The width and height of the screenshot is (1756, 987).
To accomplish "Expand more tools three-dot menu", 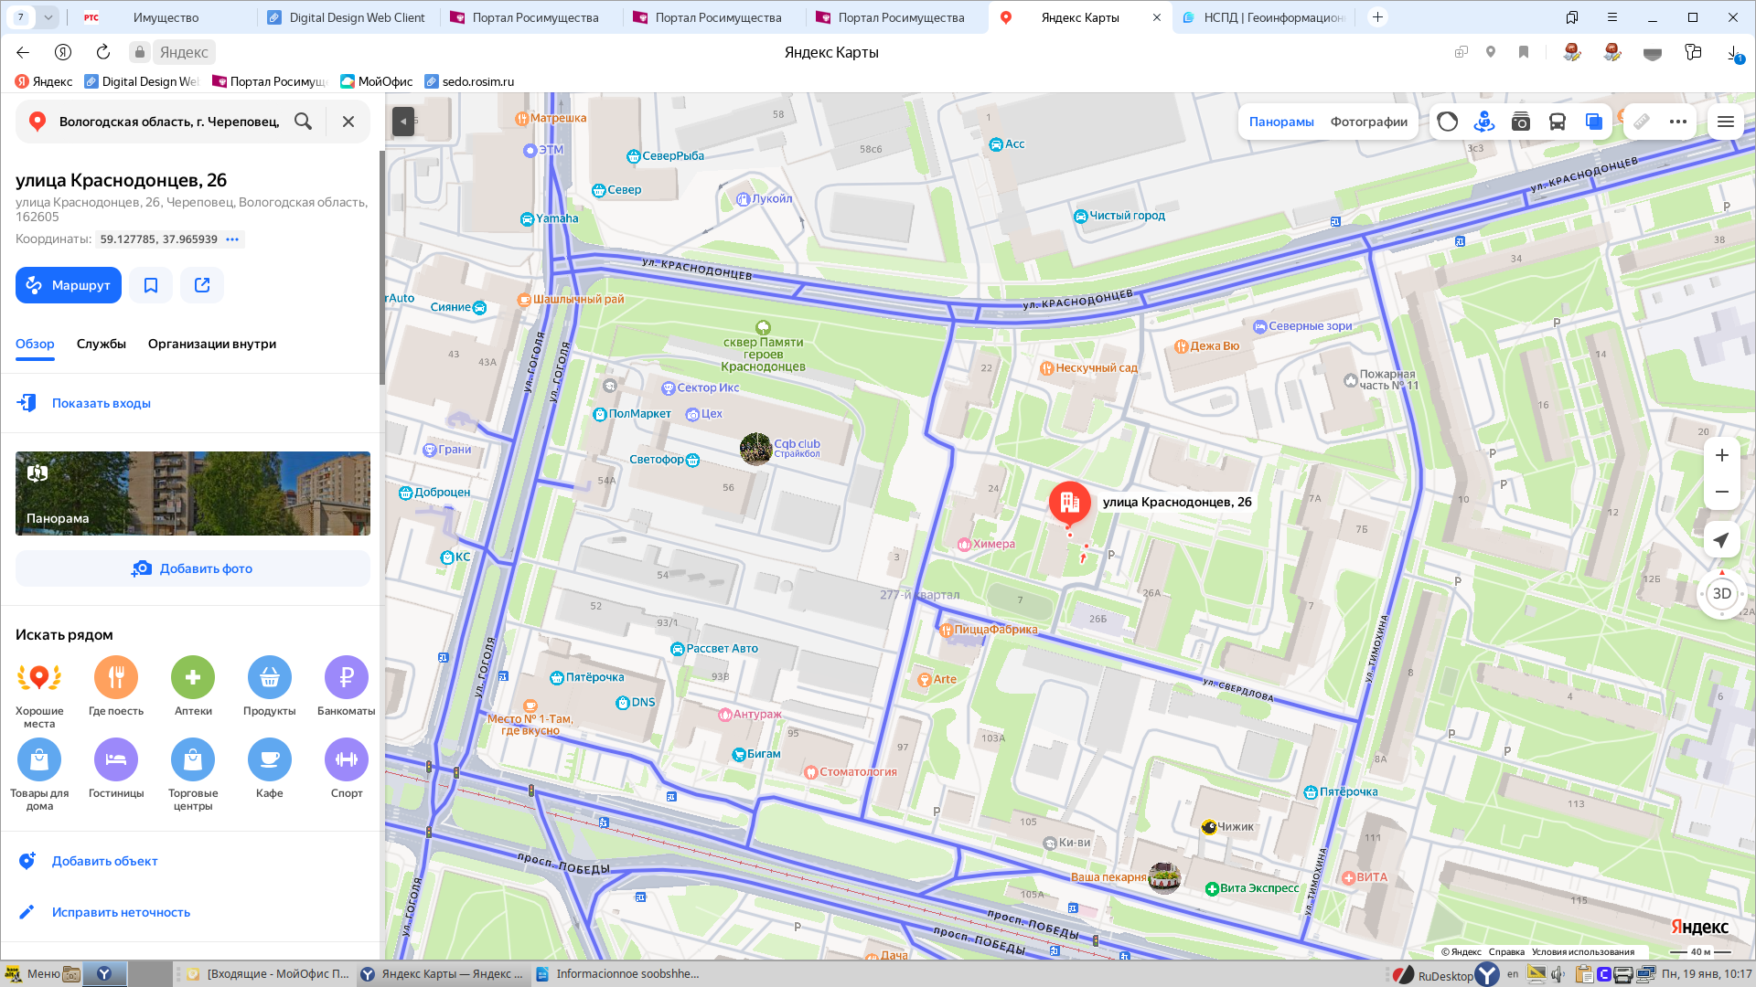I will tap(1678, 122).
